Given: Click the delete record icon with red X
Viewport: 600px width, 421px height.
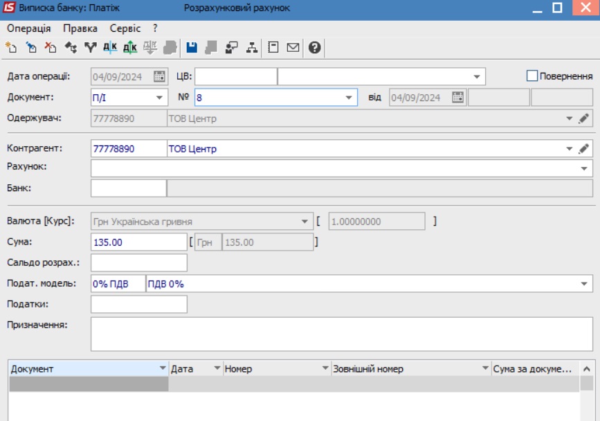Looking at the screenshot, I should (x=51, y=48).
